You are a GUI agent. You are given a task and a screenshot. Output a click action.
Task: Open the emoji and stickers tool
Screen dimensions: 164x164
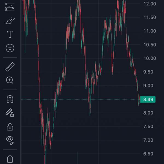10,48
